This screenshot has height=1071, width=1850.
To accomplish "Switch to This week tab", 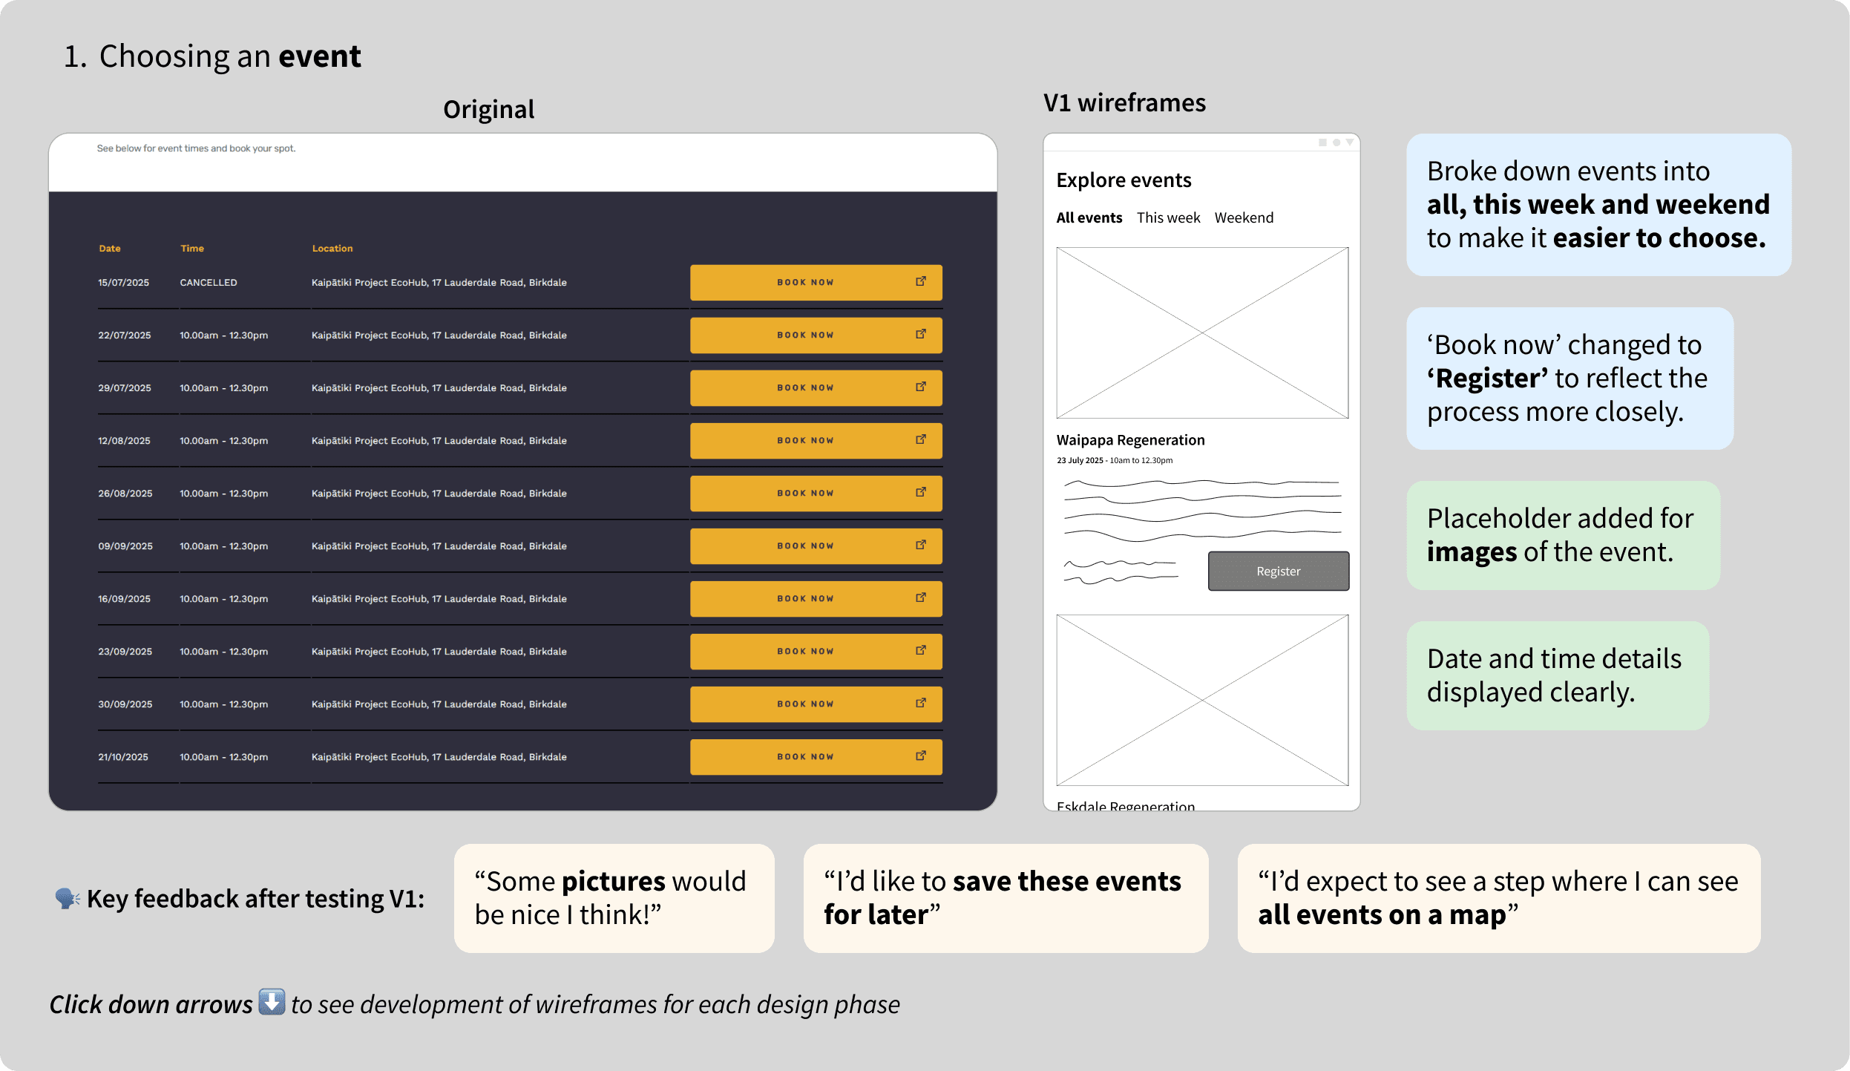I will coord(1168,218).
